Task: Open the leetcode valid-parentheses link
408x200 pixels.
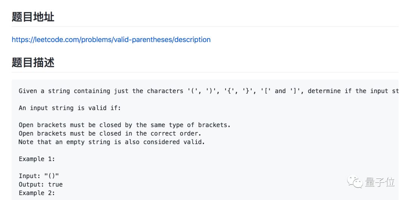Action: (111, 40)
